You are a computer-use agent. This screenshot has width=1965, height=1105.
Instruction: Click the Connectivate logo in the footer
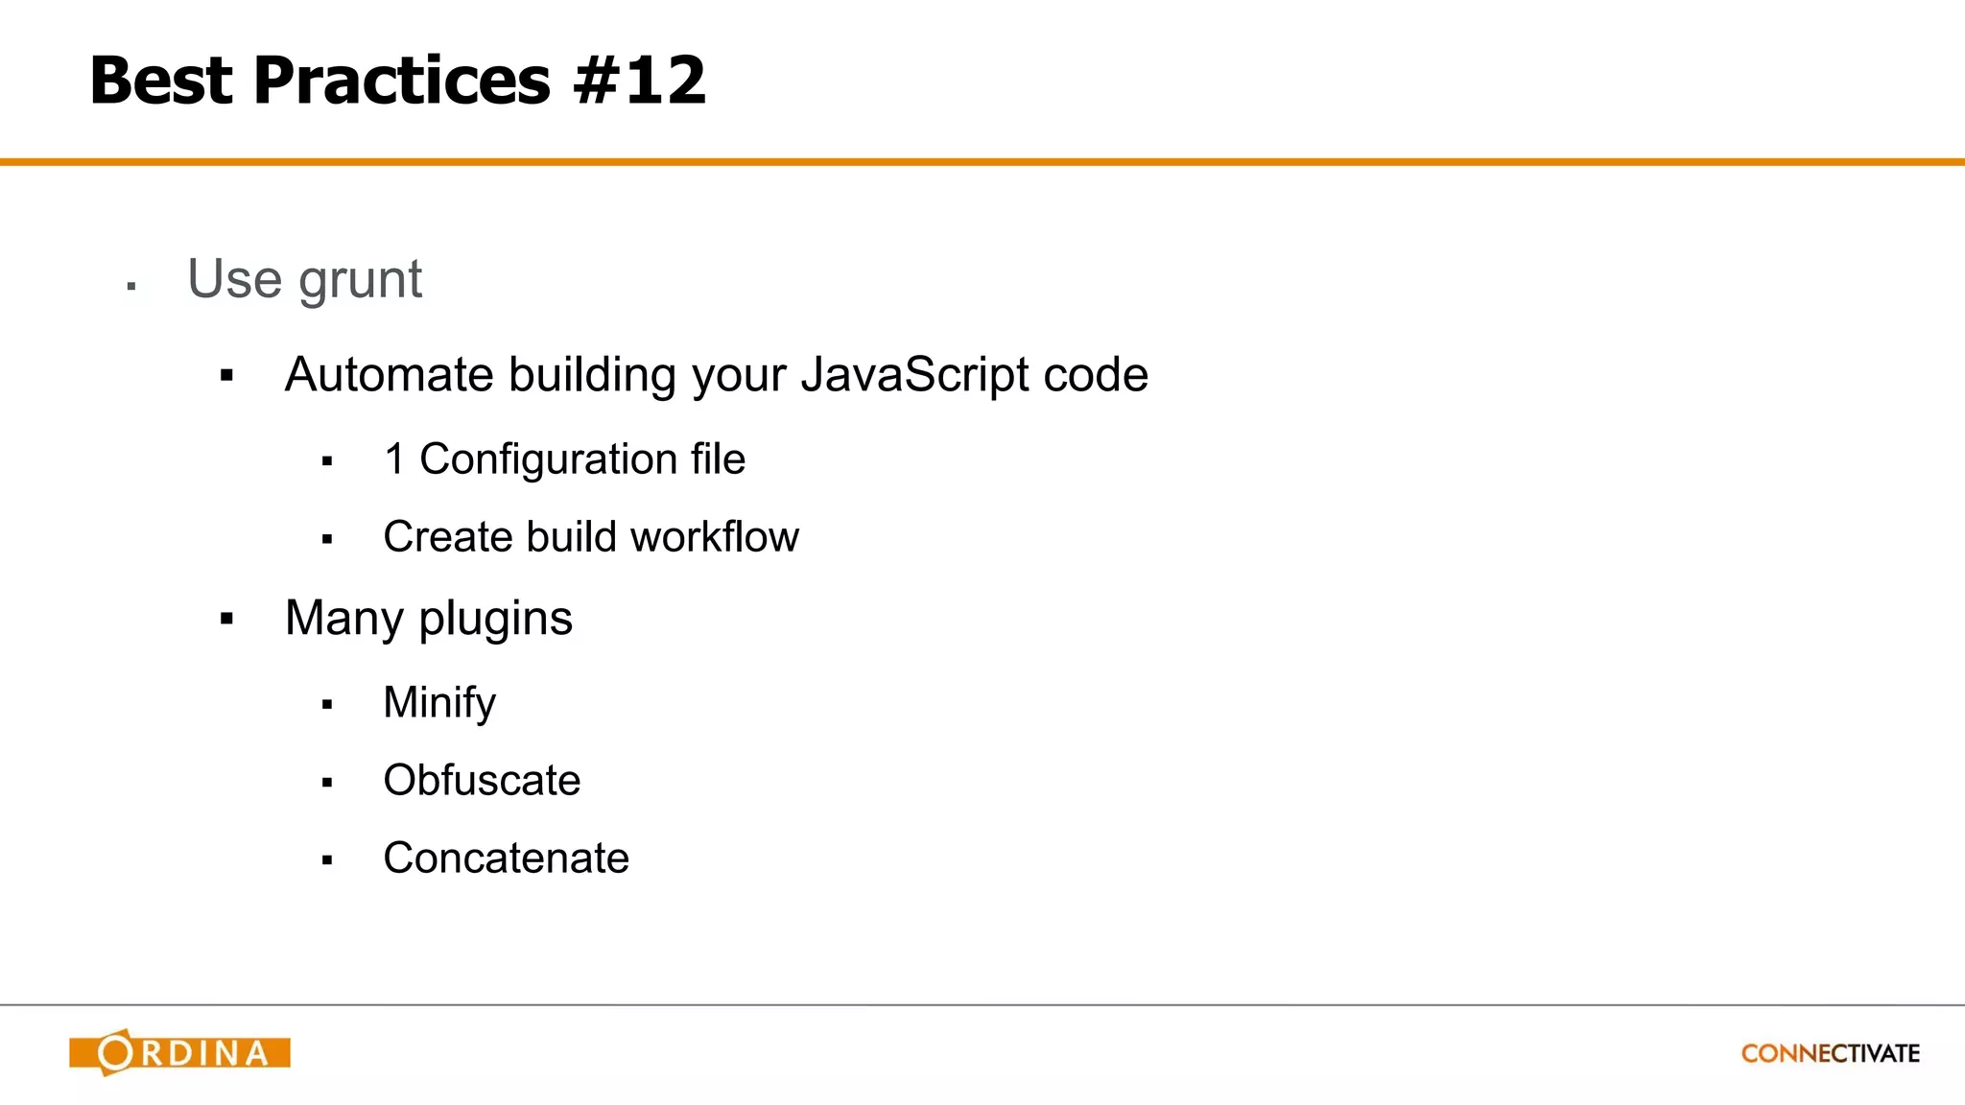[1830, 1053]
